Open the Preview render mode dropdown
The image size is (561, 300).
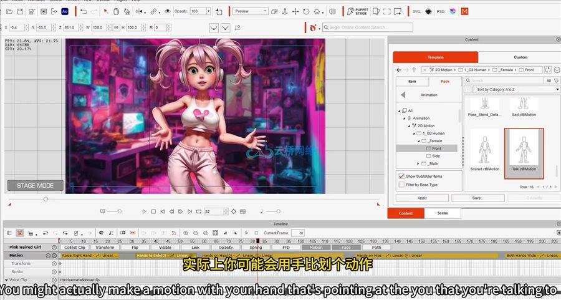pos(250,11)
